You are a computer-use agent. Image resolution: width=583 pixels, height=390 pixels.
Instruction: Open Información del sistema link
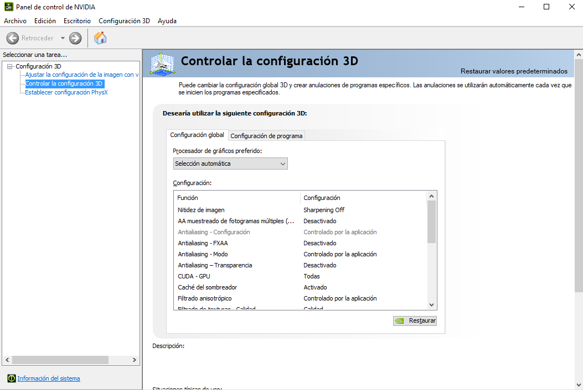click(49, 378)
